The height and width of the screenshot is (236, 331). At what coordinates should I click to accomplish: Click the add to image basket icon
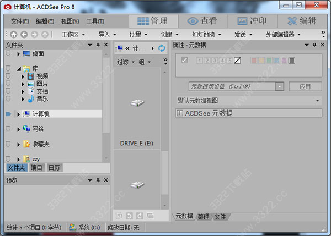click(x=119, y=216)
